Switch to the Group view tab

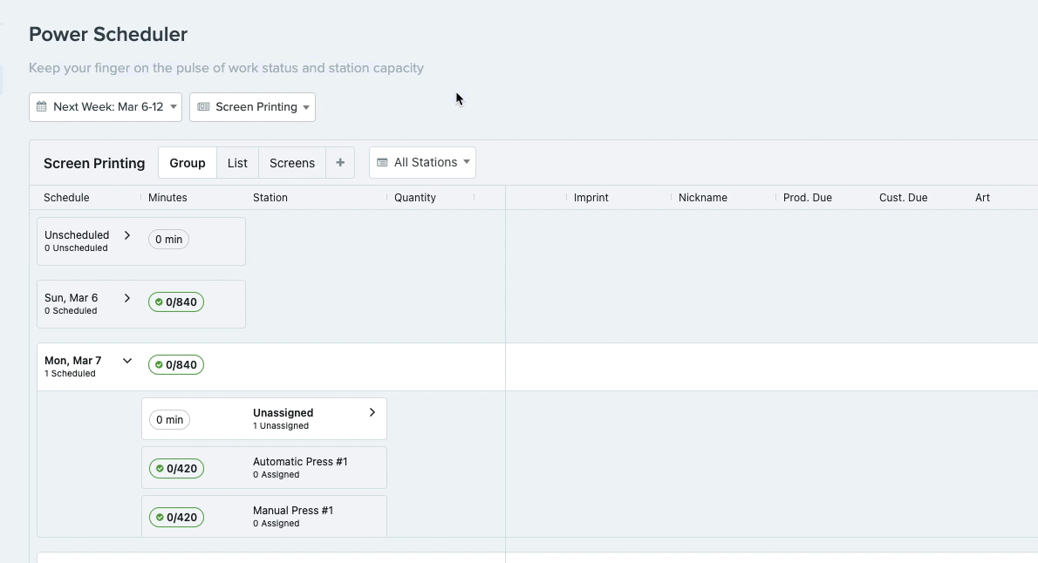pos(188,163)
